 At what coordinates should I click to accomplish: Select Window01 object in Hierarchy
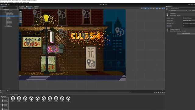tap(9, 21)
